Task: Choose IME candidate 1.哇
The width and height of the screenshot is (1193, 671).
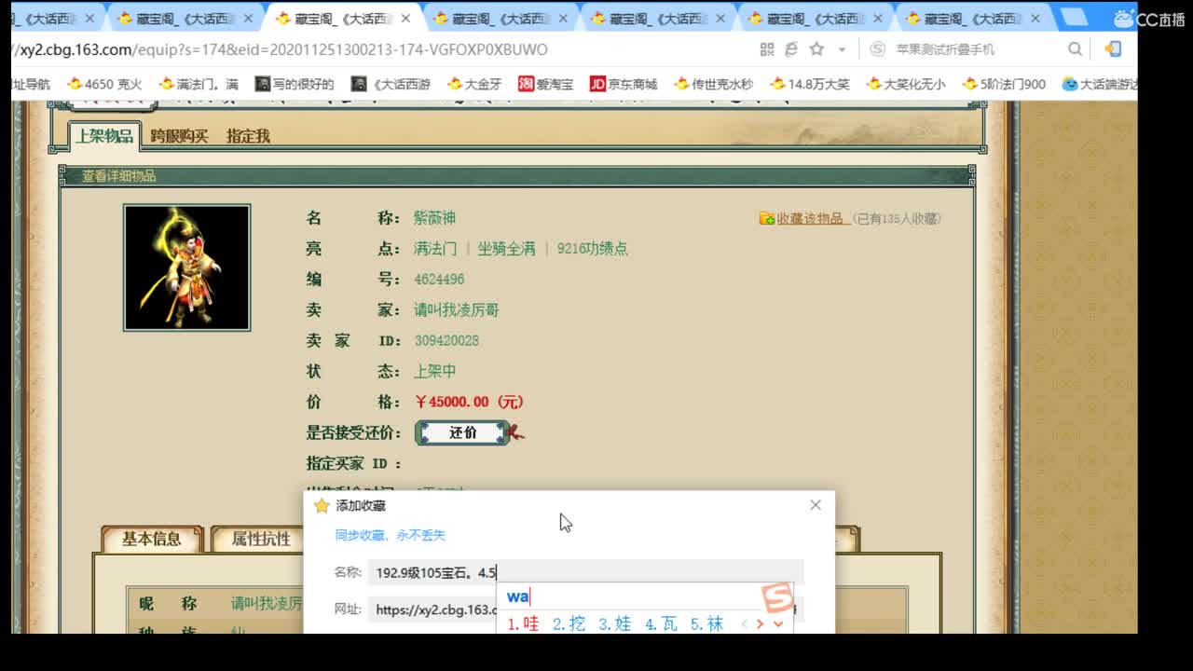Action: pos(523,623)
